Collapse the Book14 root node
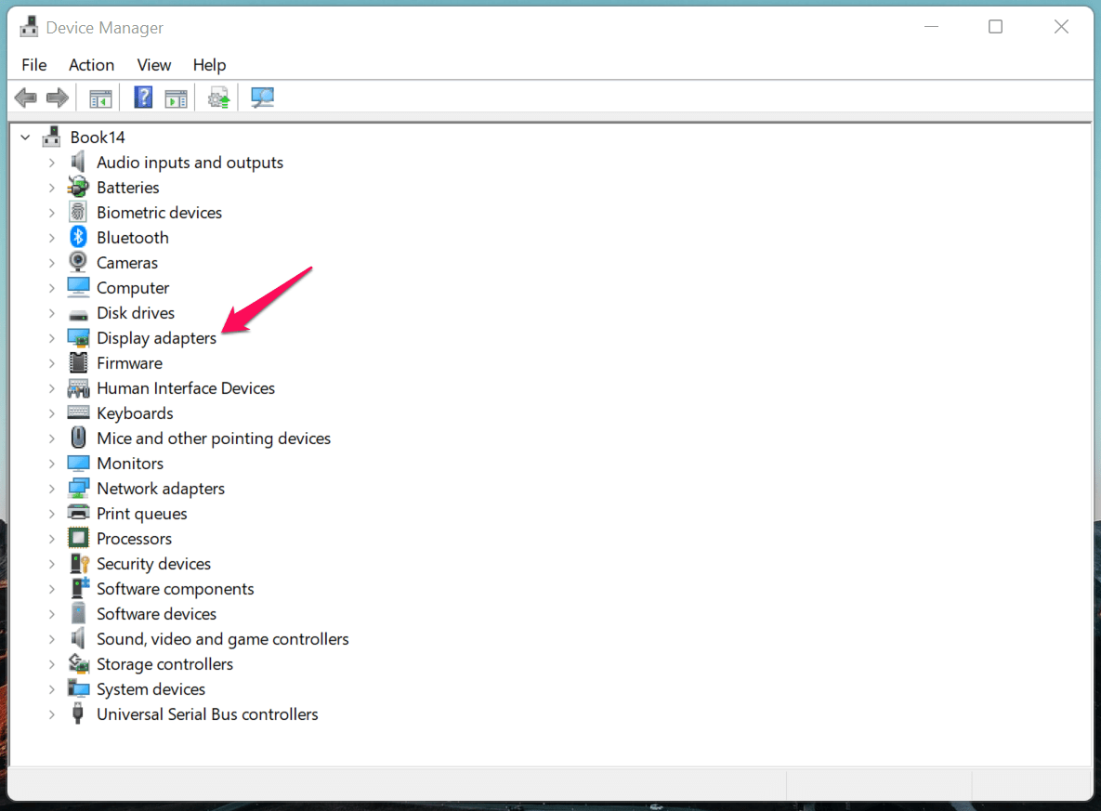Screen dimensions: 1101x811 point(25,137)
